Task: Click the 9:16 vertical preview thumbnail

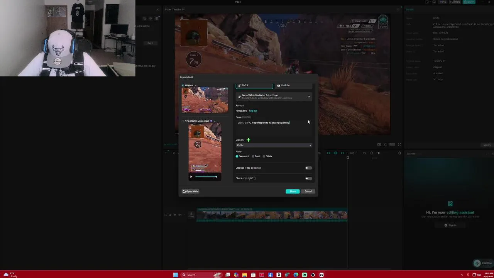Action: (x=205, y=148)
